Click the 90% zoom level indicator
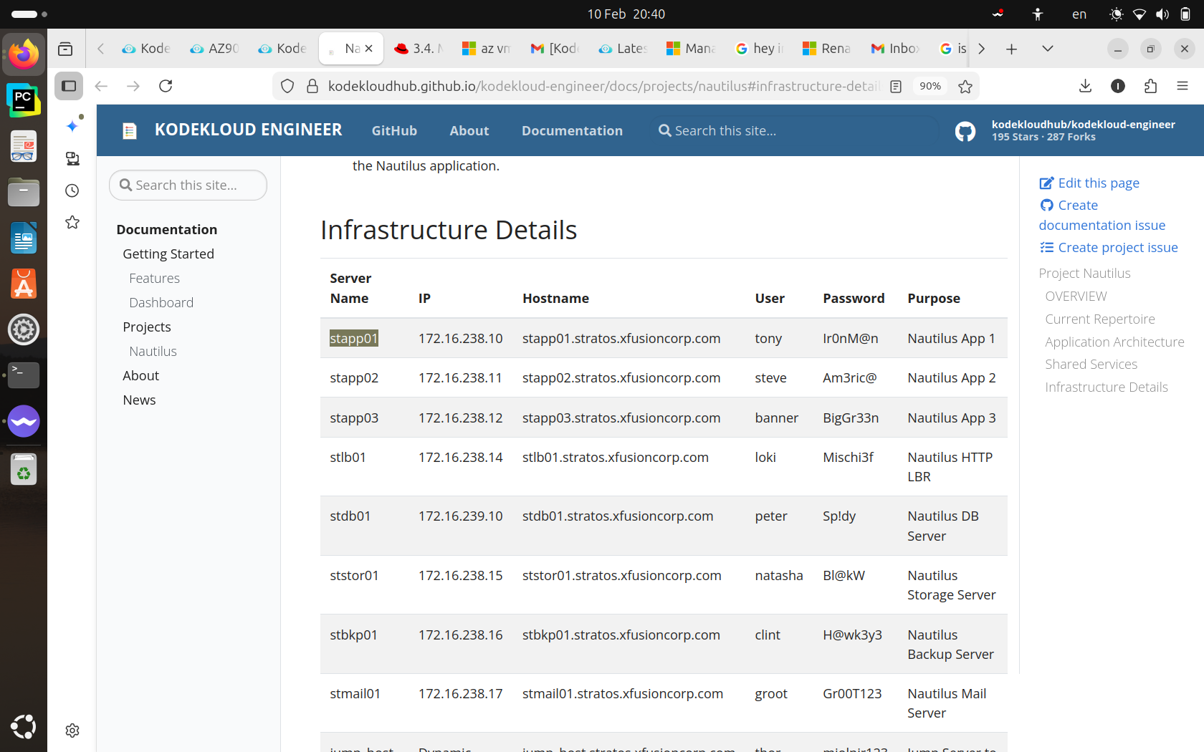 [x=930, y=86]
